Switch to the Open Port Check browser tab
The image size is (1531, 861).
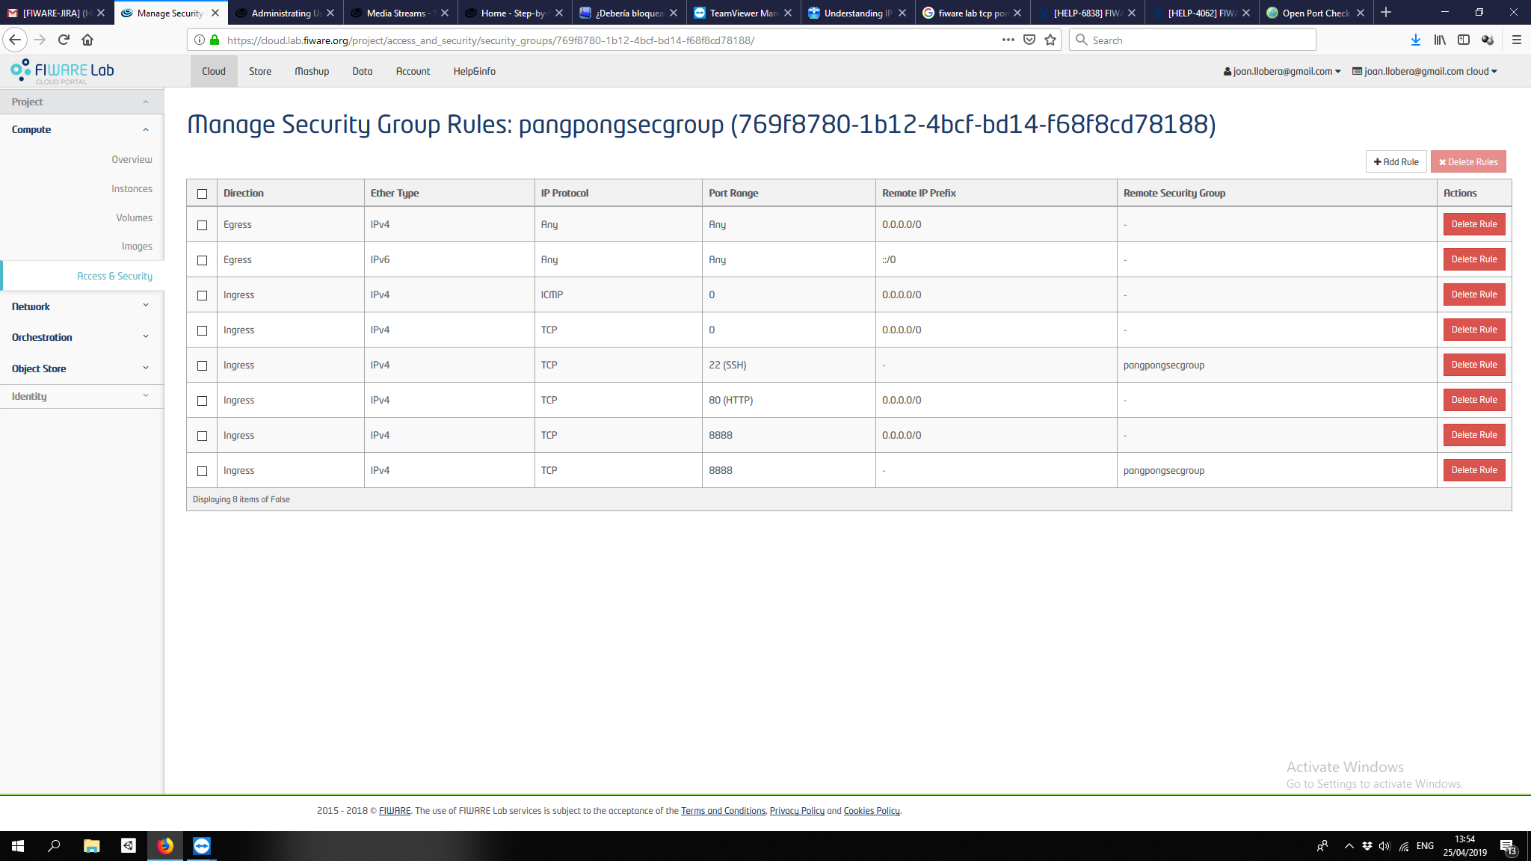tap(1316, 13)
